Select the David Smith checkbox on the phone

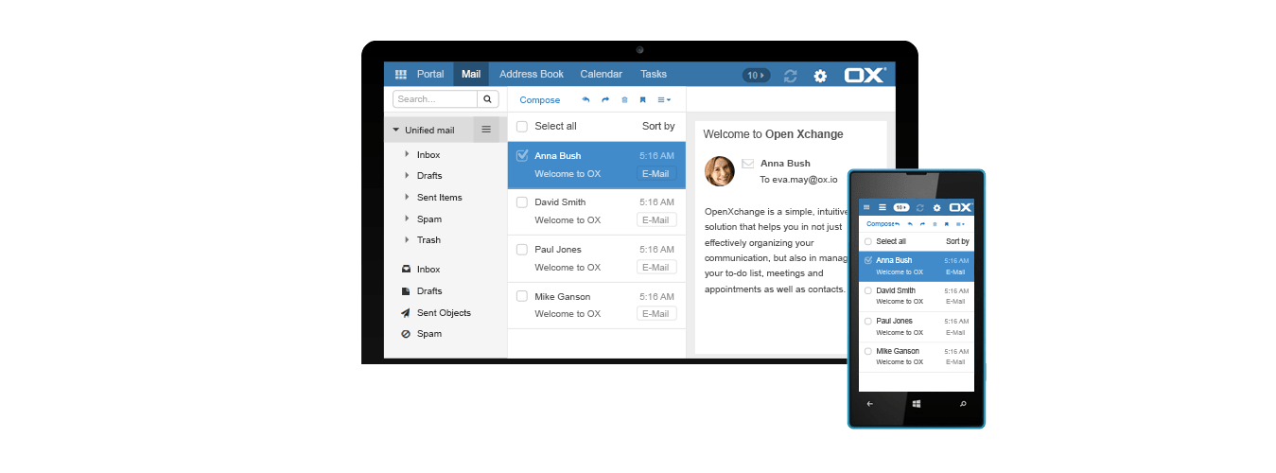868,290
